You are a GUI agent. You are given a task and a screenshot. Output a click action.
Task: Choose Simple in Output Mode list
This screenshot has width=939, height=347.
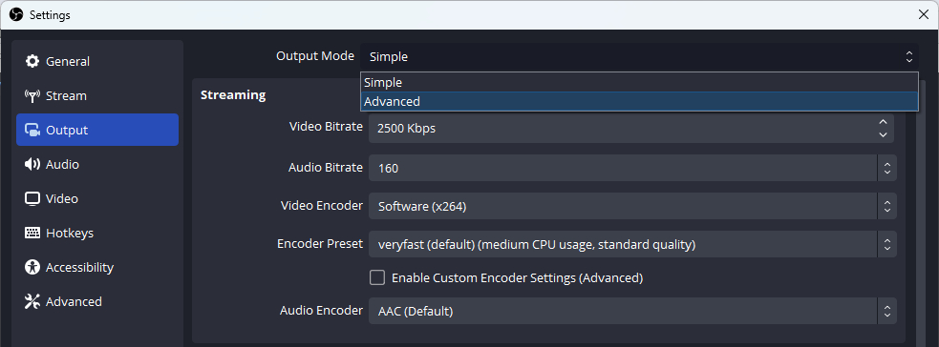pos(639,82)
